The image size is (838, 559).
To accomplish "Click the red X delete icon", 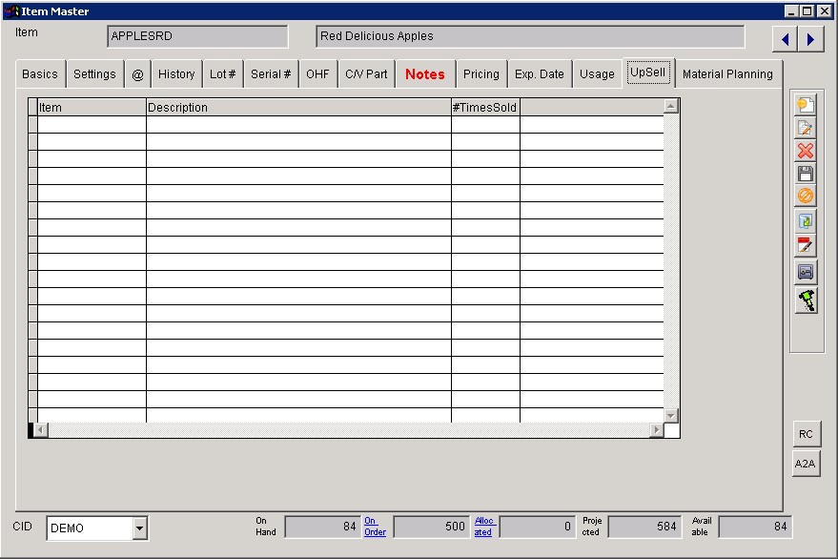I will (x=806, y=151).
